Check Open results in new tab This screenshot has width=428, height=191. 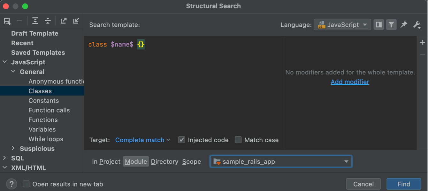click(x=26, y=184)
